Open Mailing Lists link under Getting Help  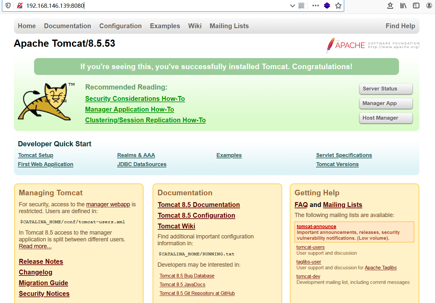343,205
